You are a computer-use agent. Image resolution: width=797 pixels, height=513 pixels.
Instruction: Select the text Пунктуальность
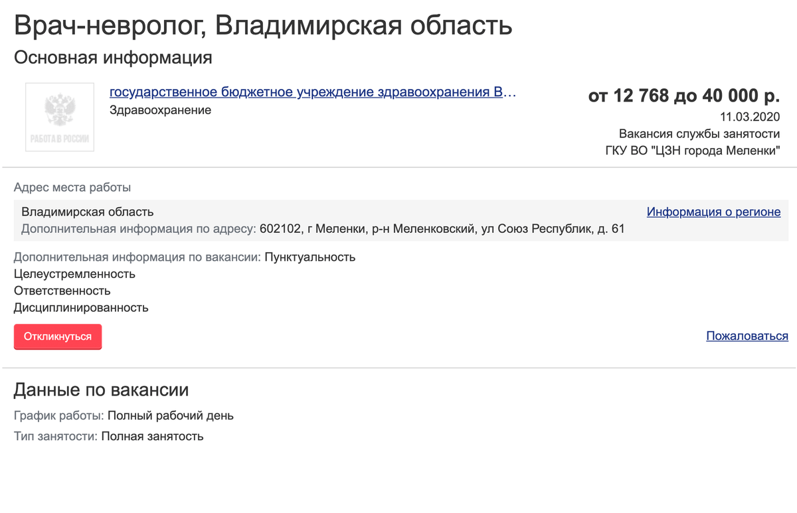310,257
